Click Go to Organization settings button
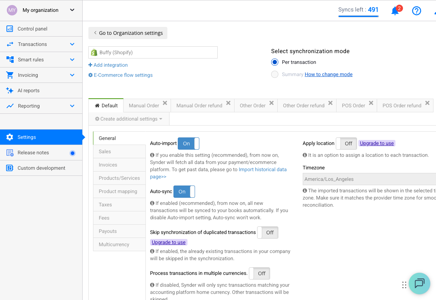This screenshot has width=436, height=300. coord(128,33)
